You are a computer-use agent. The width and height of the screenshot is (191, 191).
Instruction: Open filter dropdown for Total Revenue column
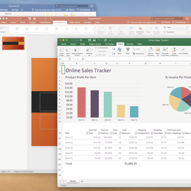tap(136, 133)
